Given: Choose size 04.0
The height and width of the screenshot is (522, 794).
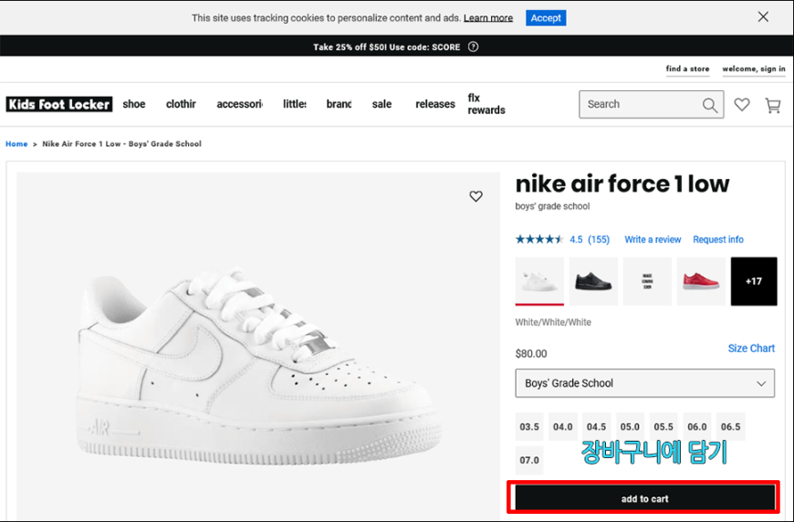Looking at the screenshot, I should (562, 427).
